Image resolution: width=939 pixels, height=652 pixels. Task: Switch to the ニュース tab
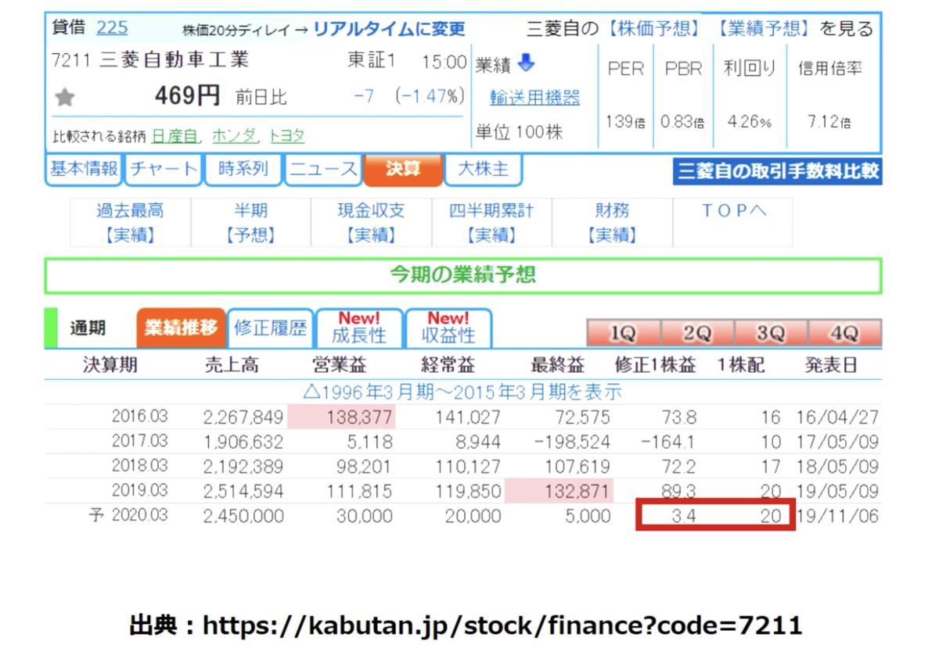pos(323,169)
